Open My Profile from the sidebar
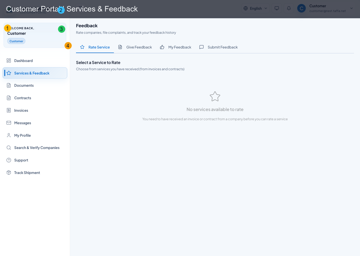This screenshot has height=256, width=360. point(35,135)
